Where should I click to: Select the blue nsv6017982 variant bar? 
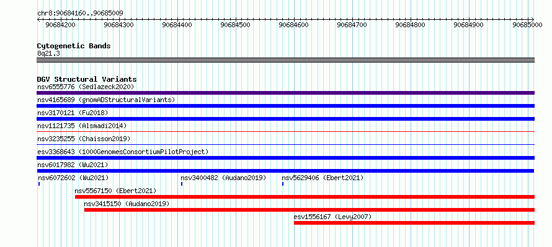coord(285,171)
